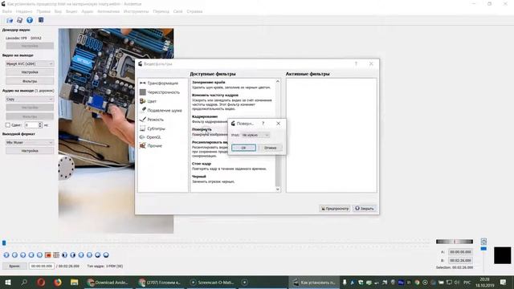Image resolution: width=514 pixels, height=289 pixels.
Task: Open the Видео menu
Action: [71, 11]
